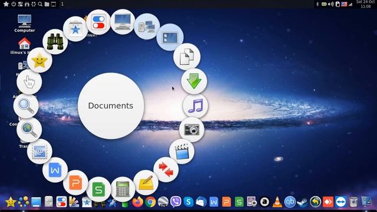Open the US flag keyboard layout indicator
Image resolution: width=377 pixels, height=212 pixels.
344,4
